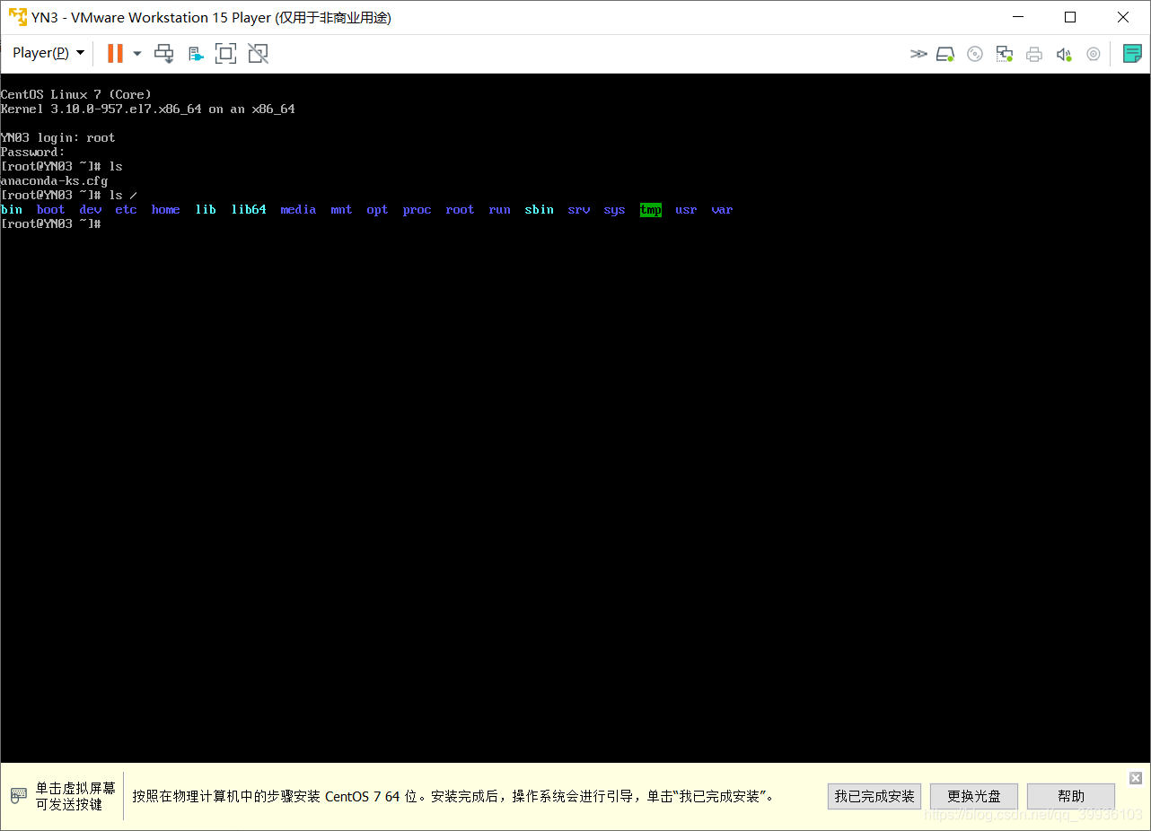1151x831 pixels.
Task: Enter full screen mode
Action: click(x=226, y=53)
